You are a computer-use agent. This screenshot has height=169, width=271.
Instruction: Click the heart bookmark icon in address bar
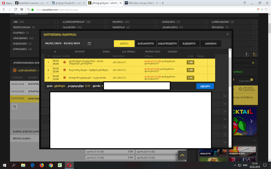[x=266, y=10]
